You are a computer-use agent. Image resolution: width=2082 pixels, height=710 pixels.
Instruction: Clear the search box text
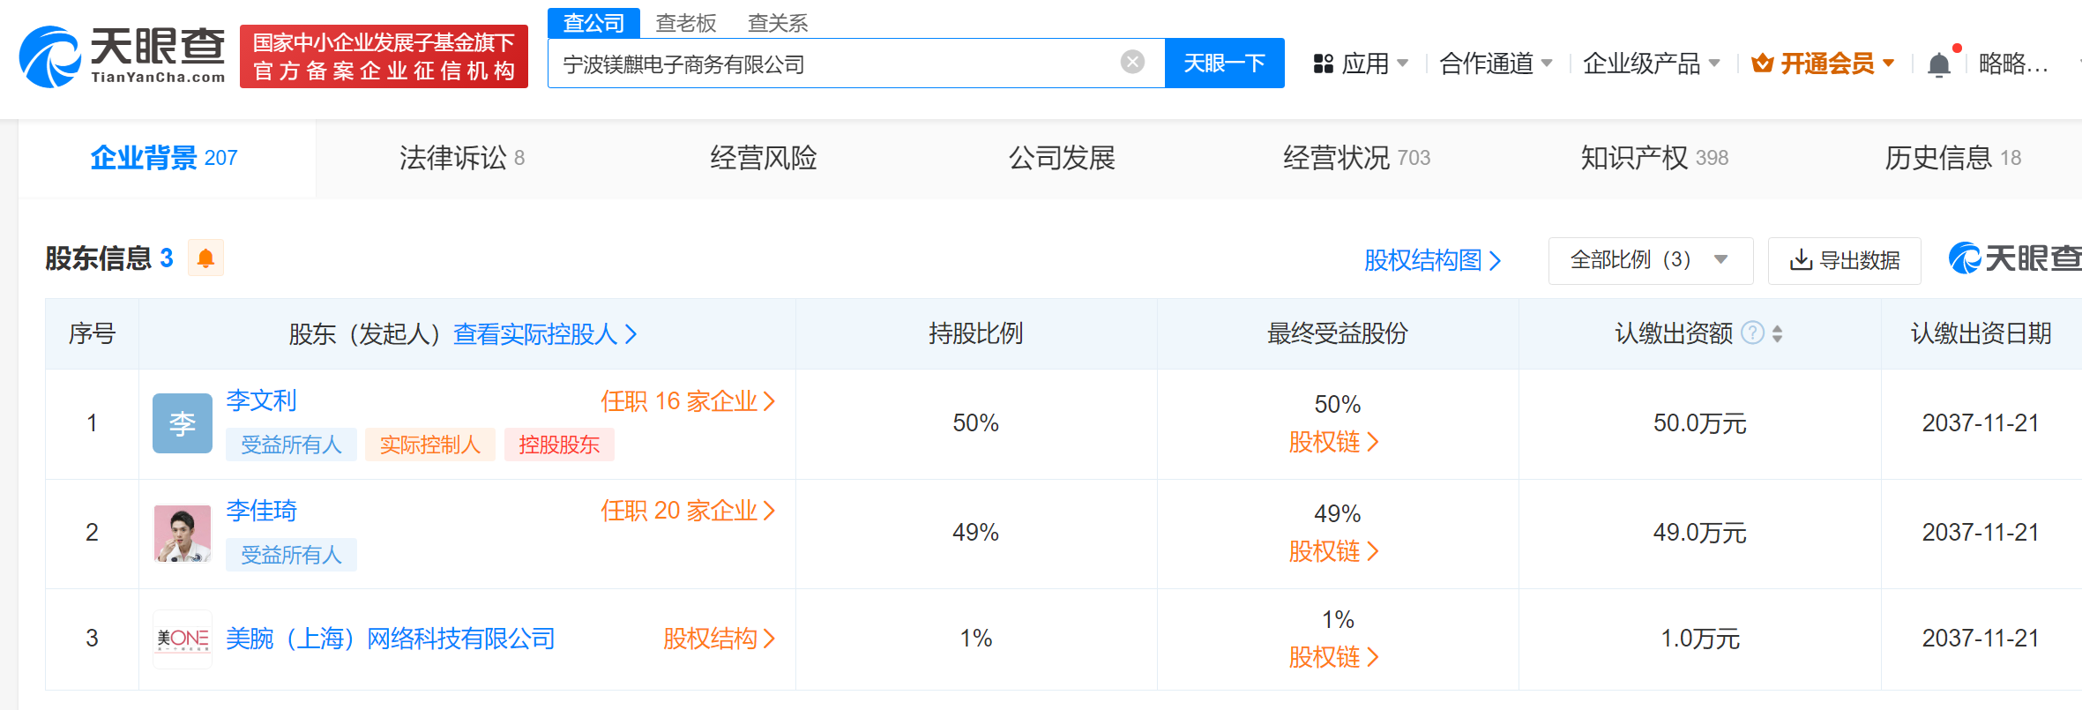coord(1132,62)
